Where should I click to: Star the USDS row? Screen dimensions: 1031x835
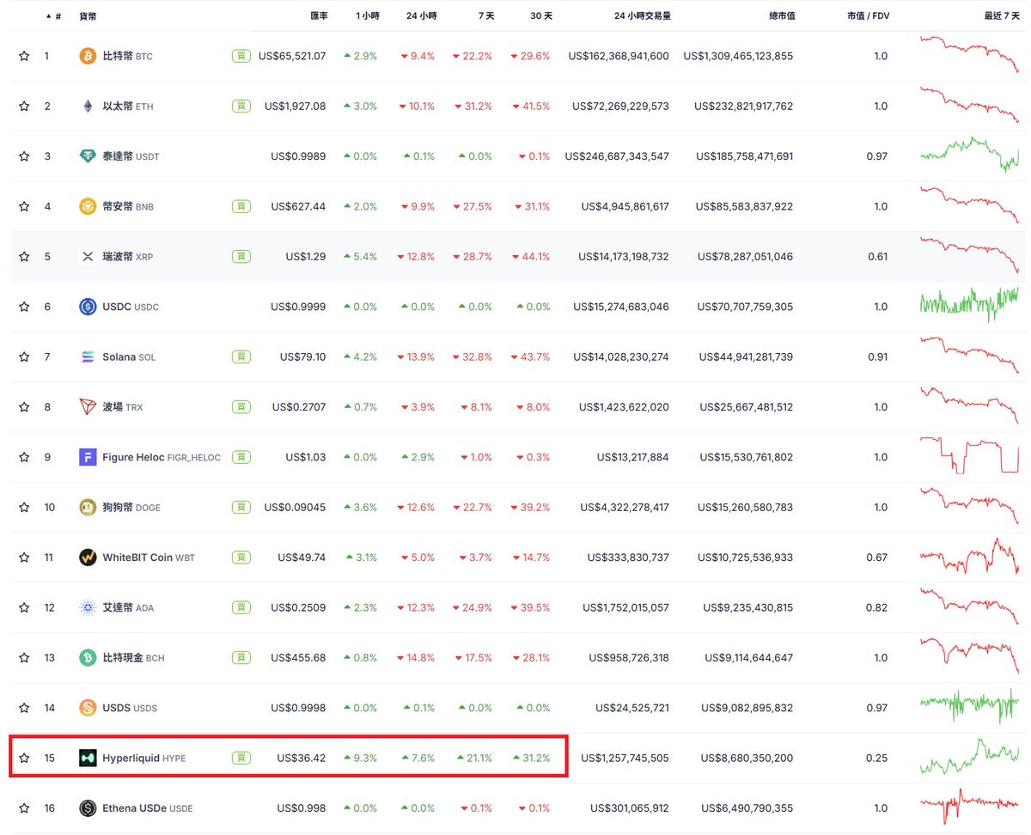[x=24, y=708]
